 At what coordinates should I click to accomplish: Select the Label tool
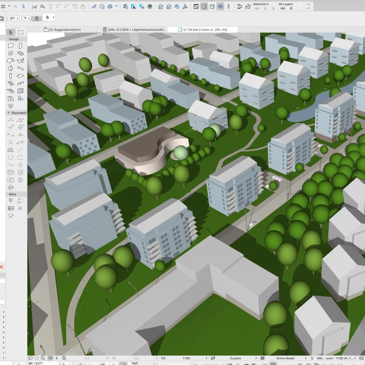(20, 142)
